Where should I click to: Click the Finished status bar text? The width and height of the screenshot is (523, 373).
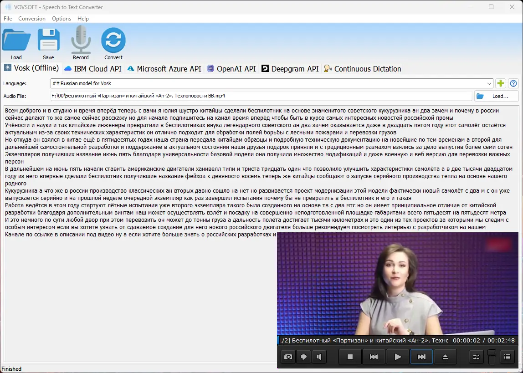(x=12, y=368)
